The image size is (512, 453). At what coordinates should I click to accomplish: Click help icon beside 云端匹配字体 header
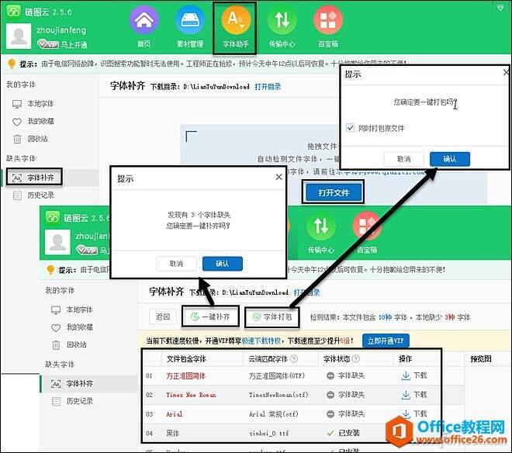click(294, 359)
